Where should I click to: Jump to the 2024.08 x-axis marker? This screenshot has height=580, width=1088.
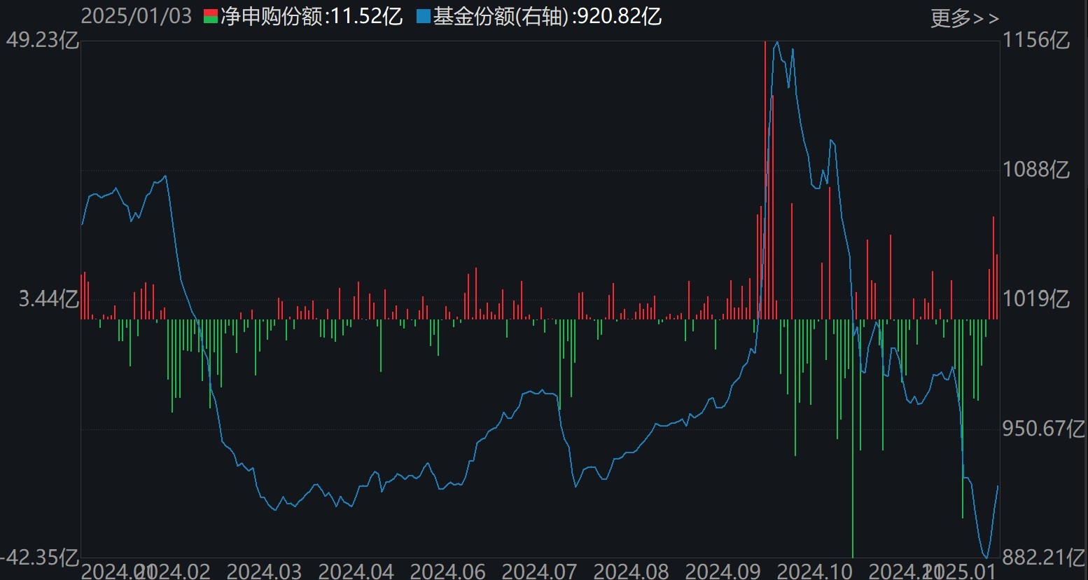click(x=631, y=571)
